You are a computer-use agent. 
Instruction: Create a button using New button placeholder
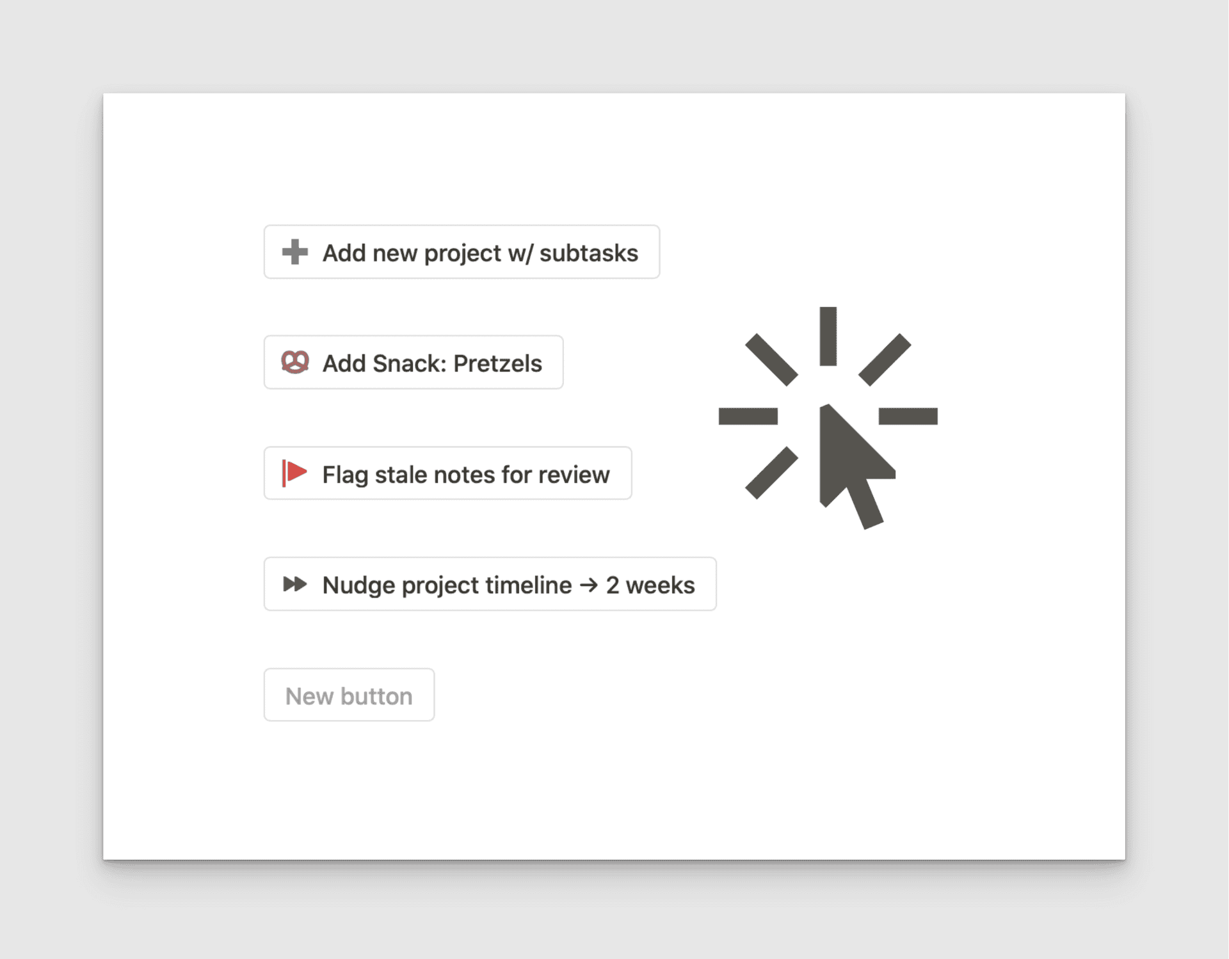click(349, 695)
